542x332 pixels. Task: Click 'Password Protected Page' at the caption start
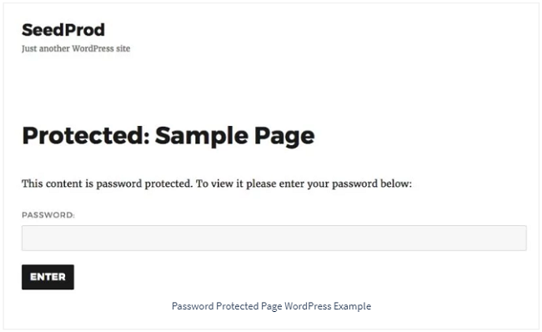tap(227, 306)
